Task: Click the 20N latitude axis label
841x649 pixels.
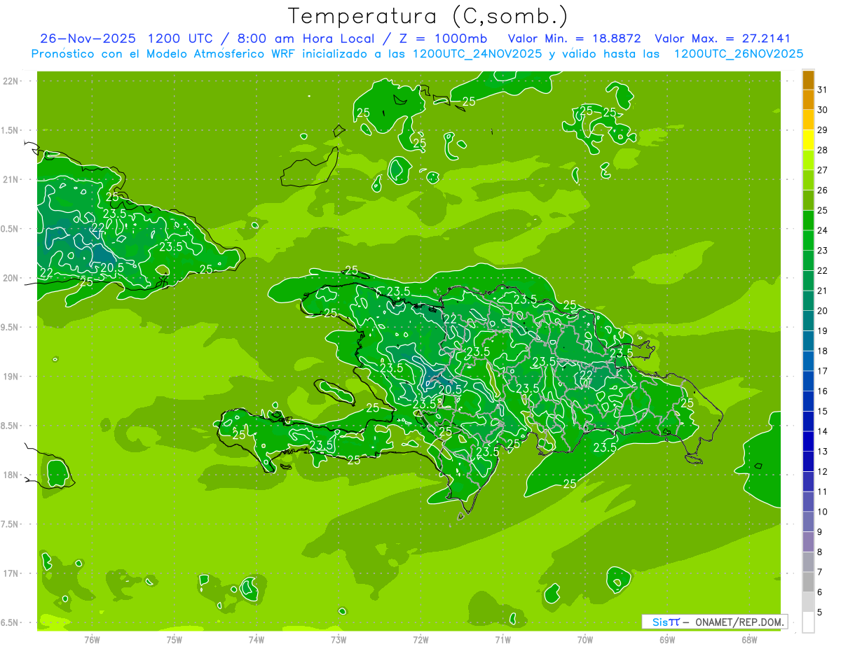Action: 11,278
